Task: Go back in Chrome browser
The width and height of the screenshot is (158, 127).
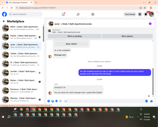Action: tap(3, 8)
